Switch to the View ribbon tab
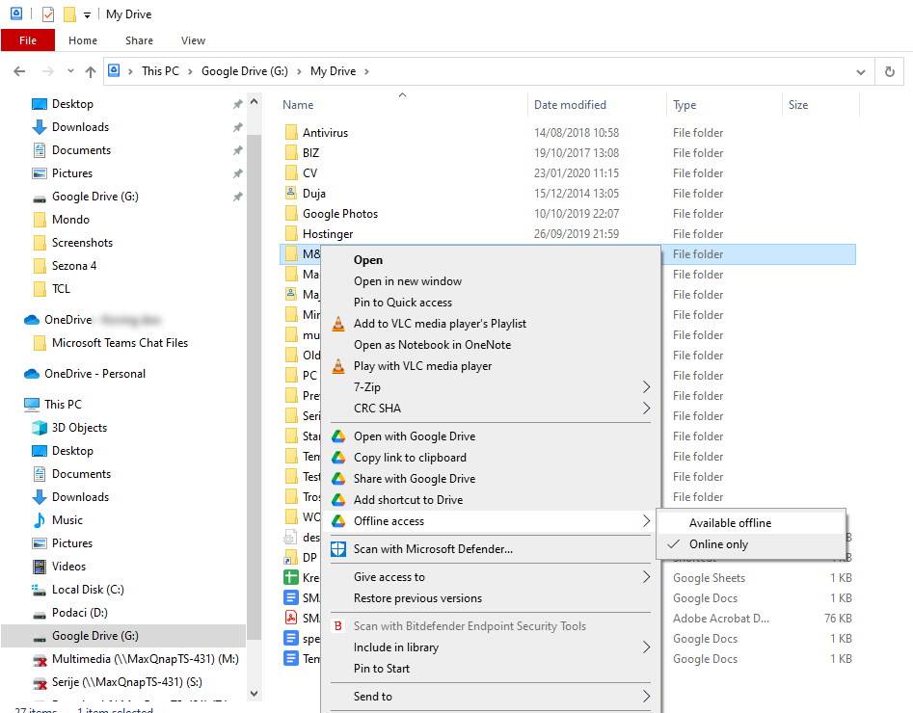The image size is (913, 713). [192, 40]
